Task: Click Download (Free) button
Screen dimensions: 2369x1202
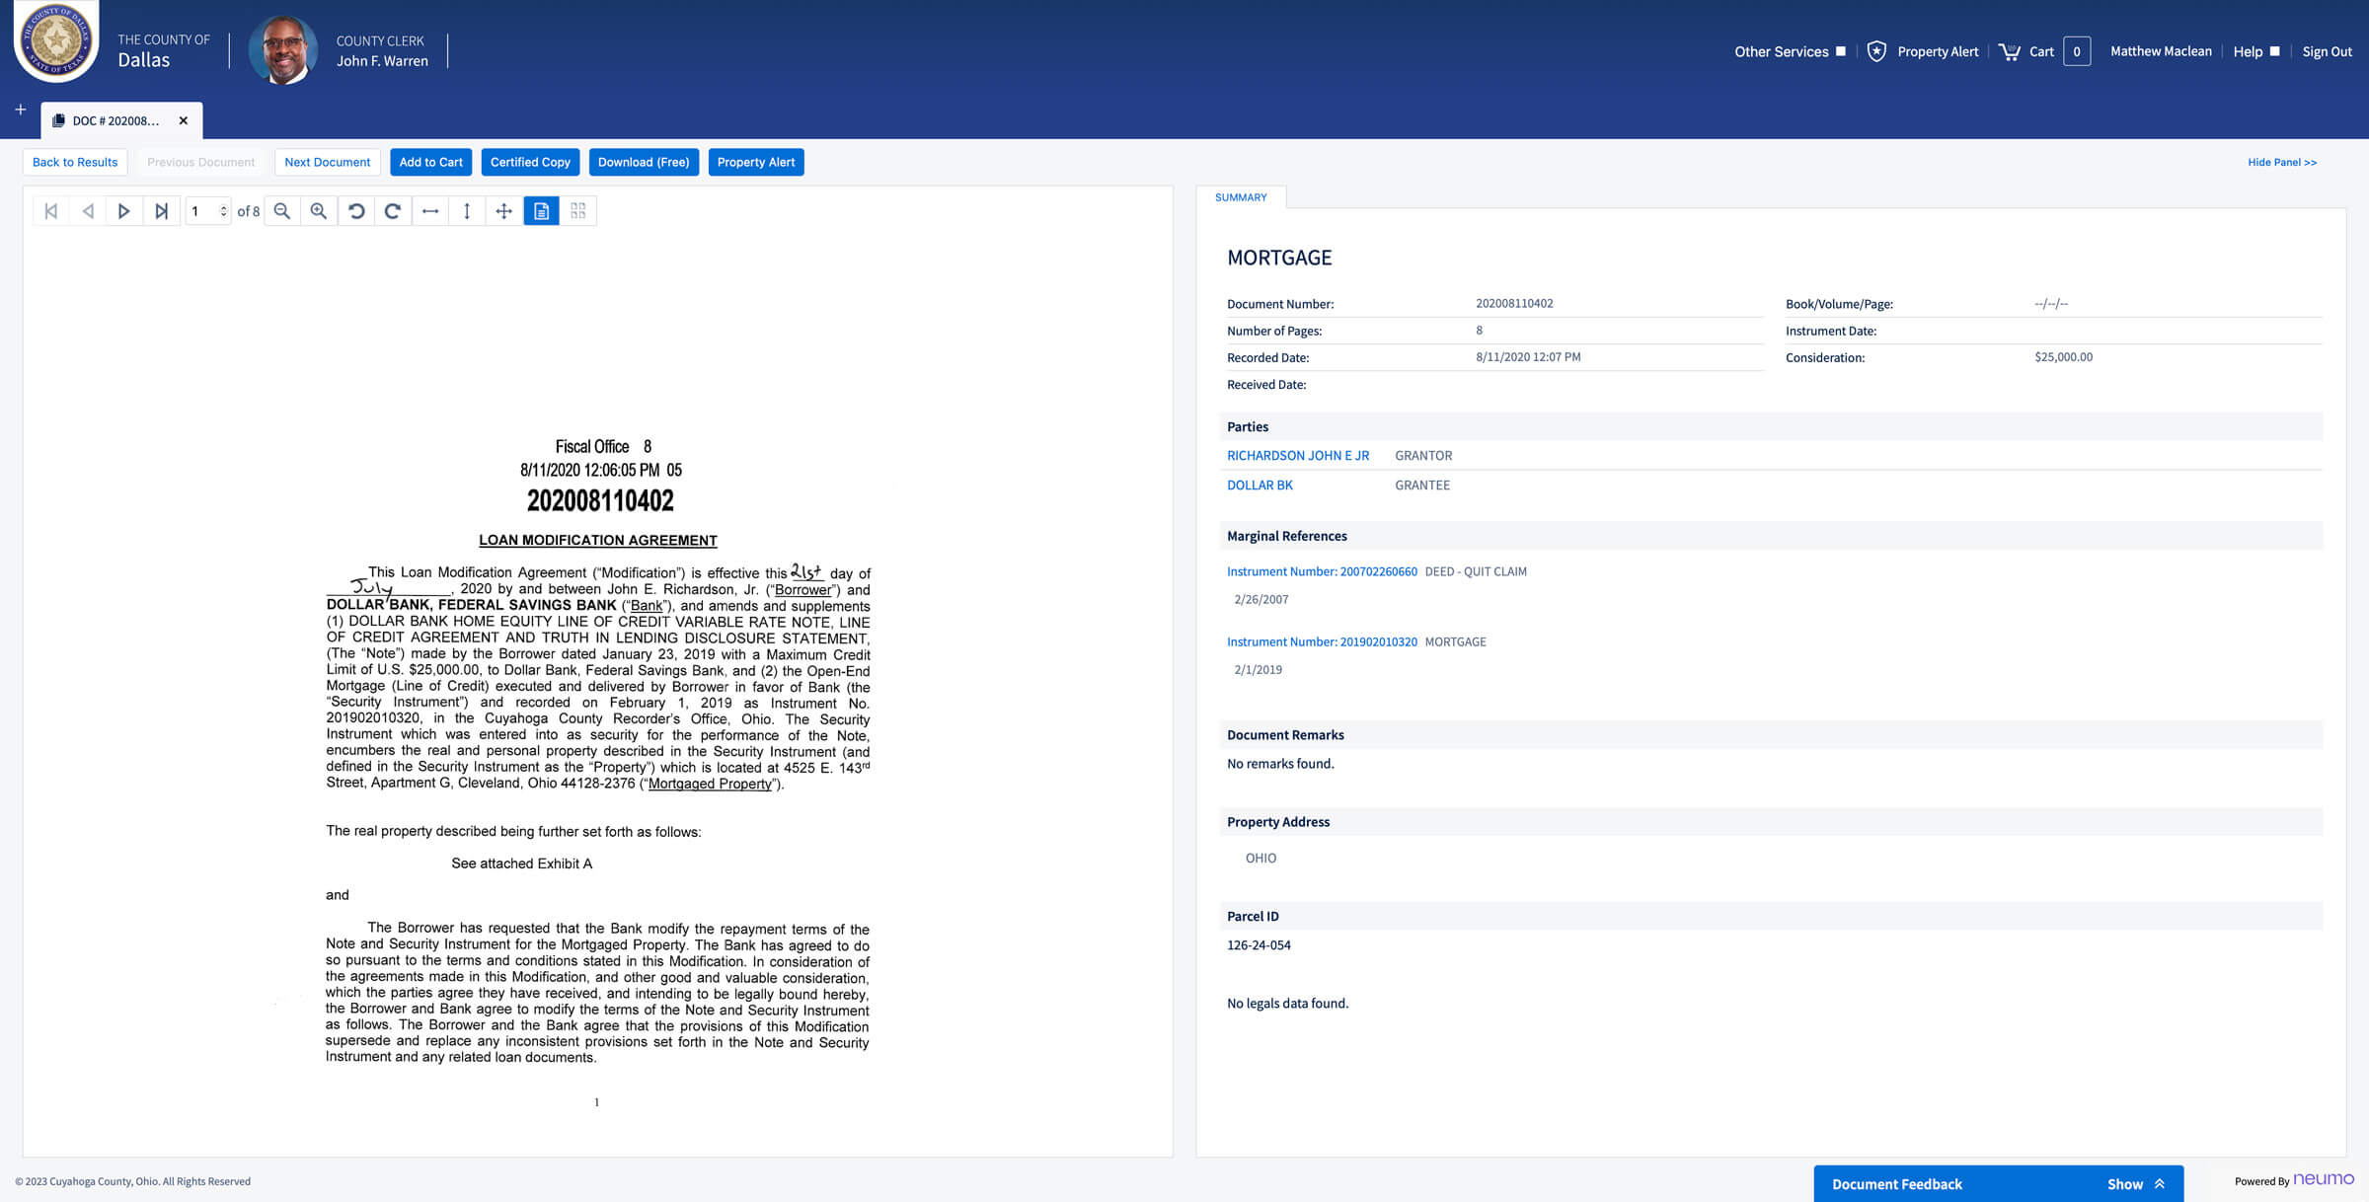Action: tap(644, 162)
